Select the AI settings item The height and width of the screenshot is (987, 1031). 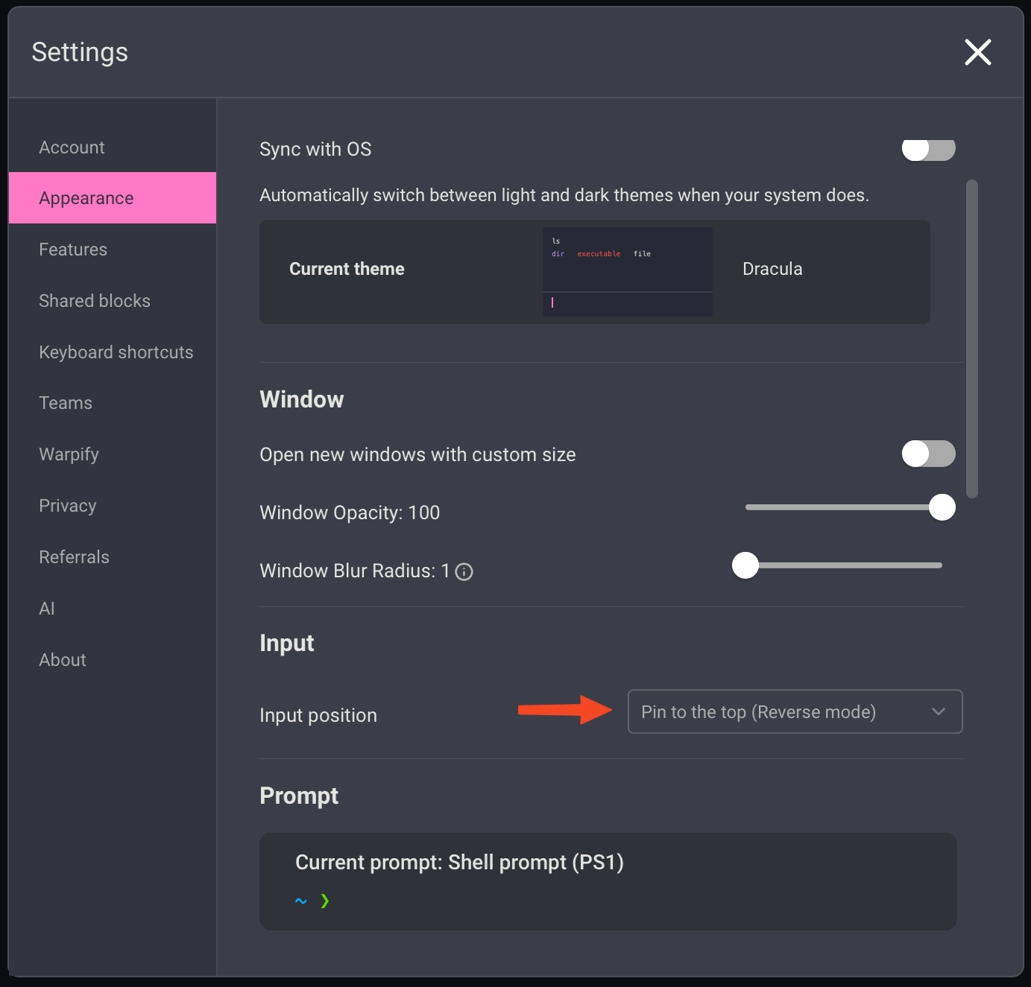point(47,609)
